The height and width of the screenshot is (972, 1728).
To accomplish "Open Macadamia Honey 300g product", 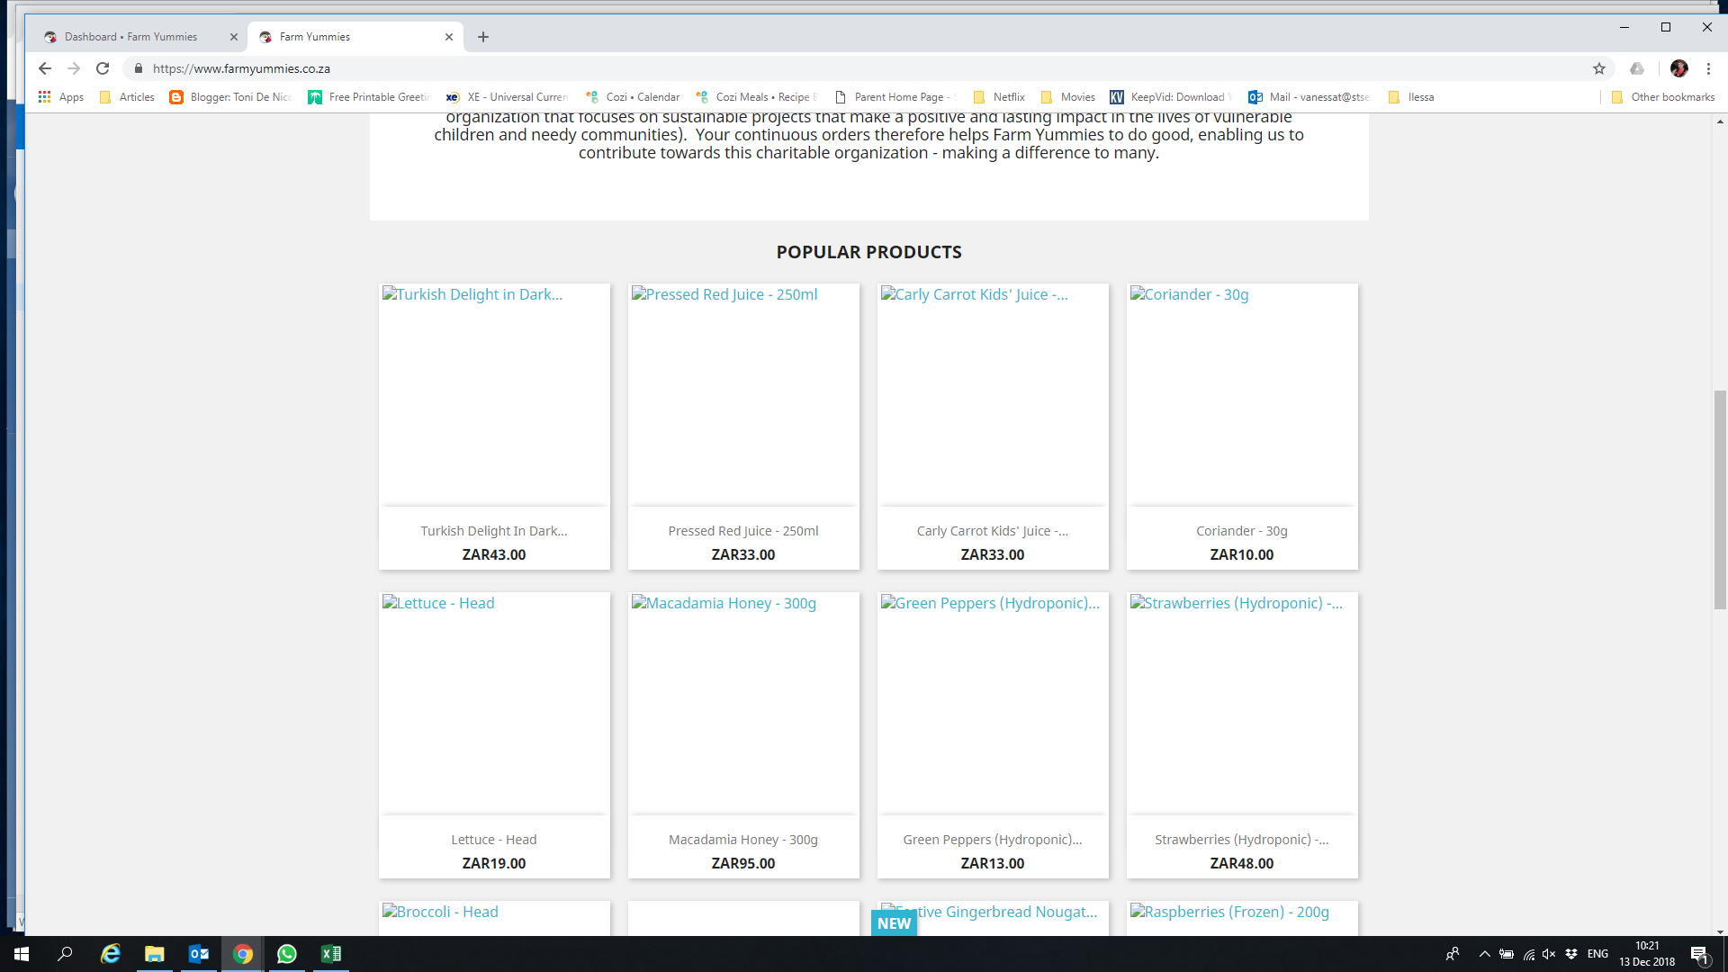I will 742,840.
